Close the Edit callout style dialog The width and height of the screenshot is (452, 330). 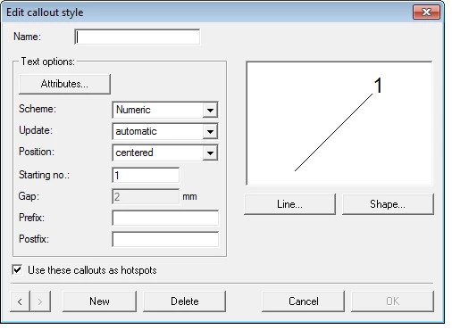[x=426, y=12]
